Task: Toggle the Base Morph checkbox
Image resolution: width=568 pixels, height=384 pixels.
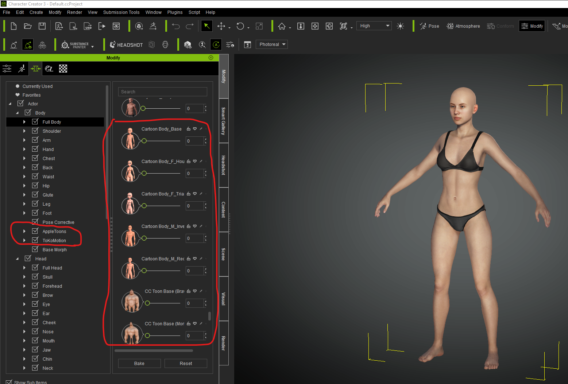Action: [x=35, y=249]
